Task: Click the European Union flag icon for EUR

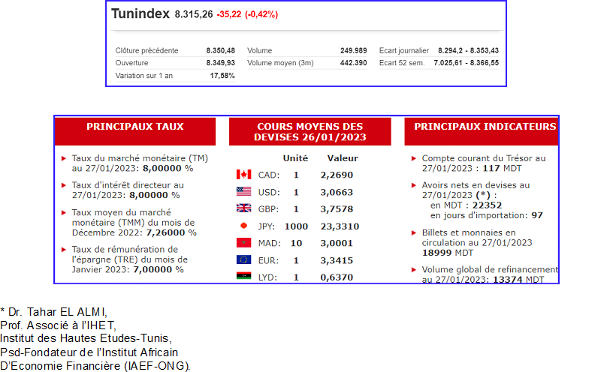Action: (x=243, y=260)
